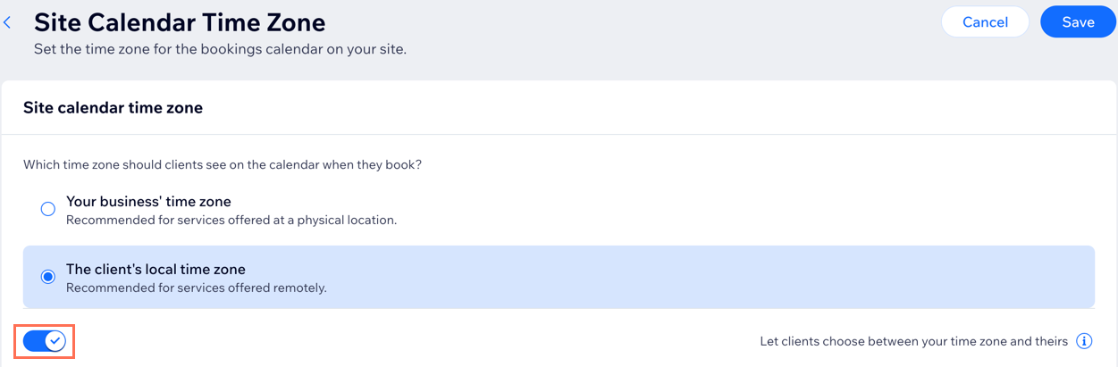Go back using the left chevron arrow

click(x=7, y=22)
